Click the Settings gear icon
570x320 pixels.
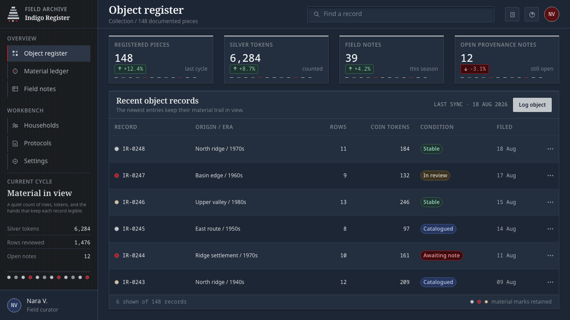tap(15, 161)
